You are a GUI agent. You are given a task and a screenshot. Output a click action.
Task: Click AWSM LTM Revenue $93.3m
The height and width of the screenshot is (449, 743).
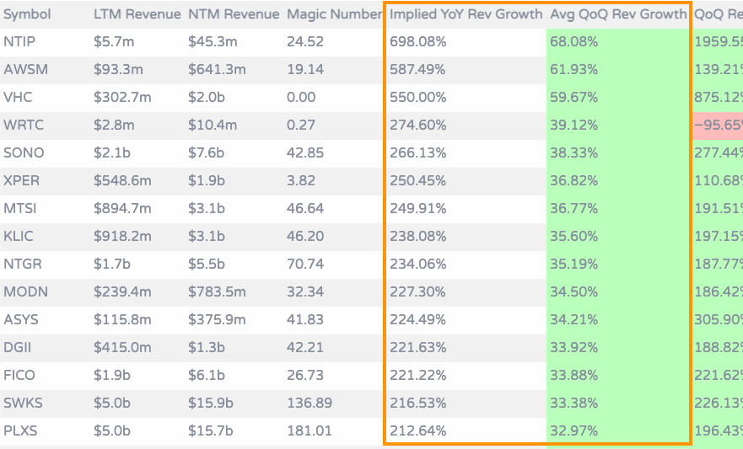(x=118, y=70)
